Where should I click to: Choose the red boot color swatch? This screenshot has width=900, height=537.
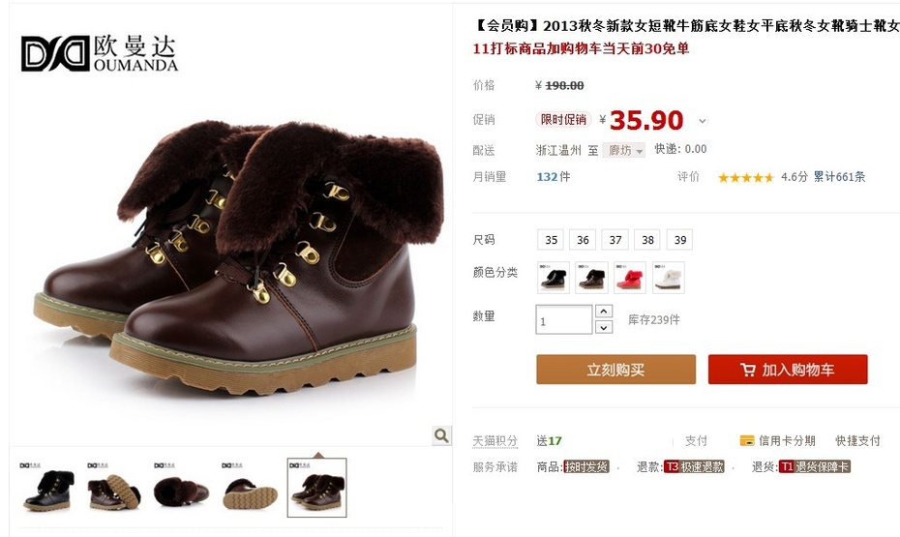pos(630,278)
